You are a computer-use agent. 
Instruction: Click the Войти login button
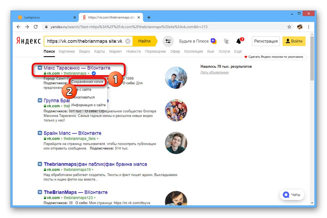(294, 41)
